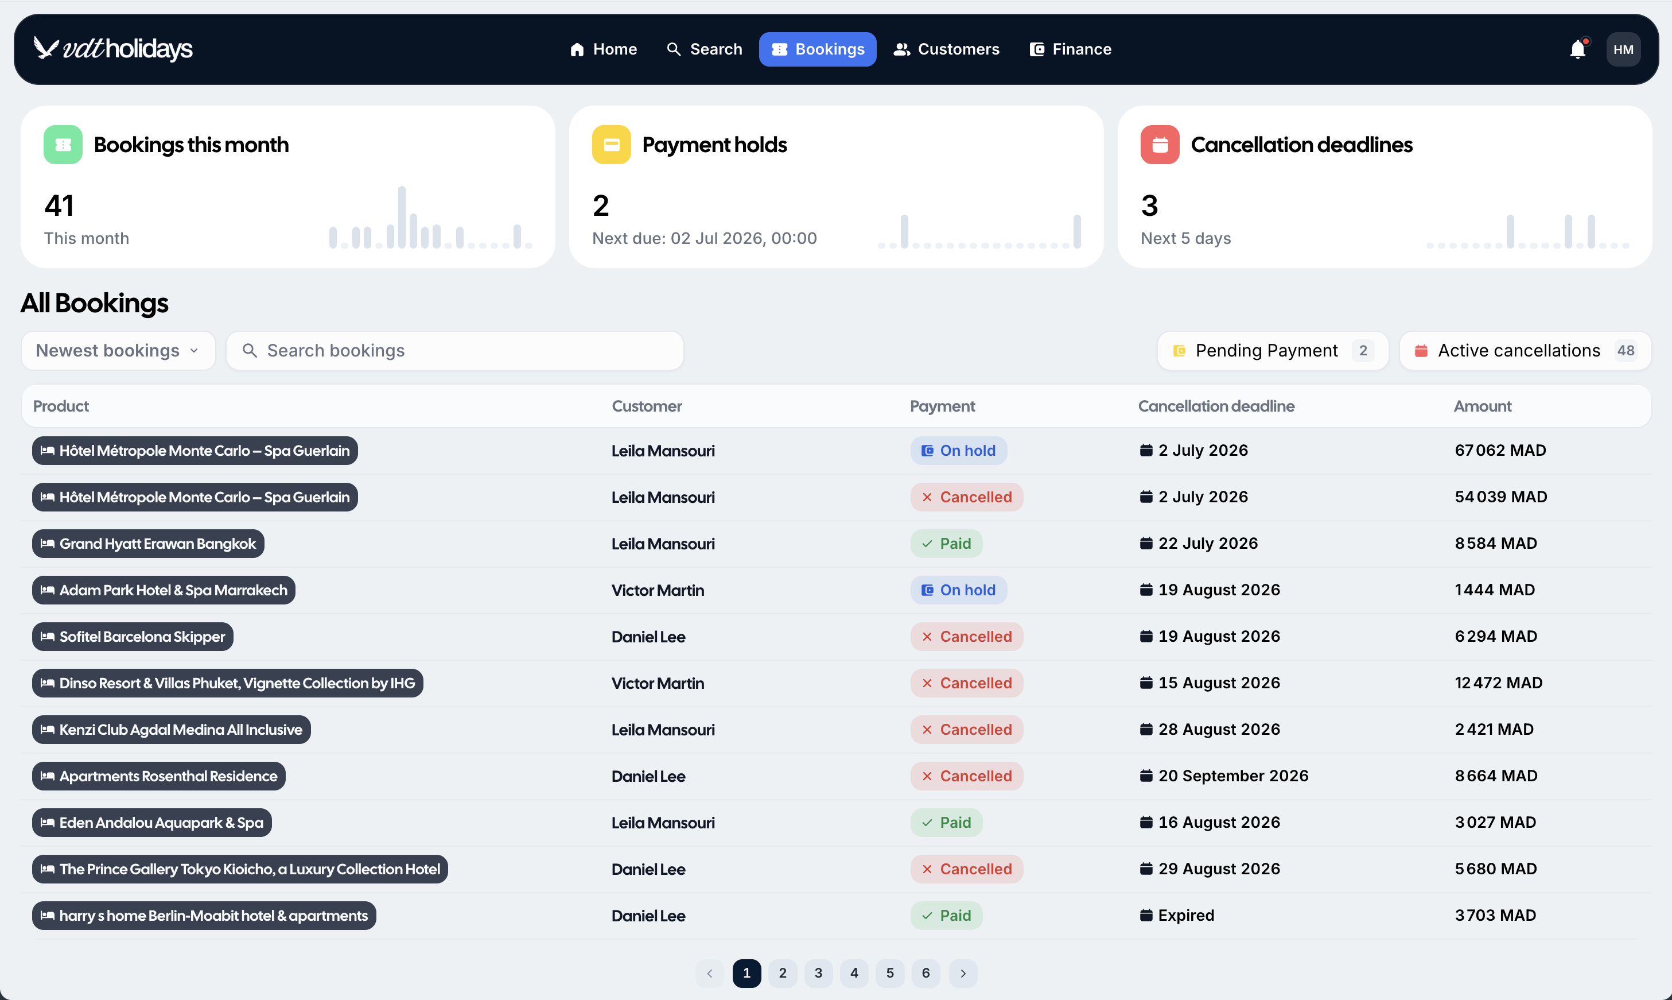This screenshot has width=1672, height=1000.
Task: Click the amount 3 703 MAD
Action: 1495,915
